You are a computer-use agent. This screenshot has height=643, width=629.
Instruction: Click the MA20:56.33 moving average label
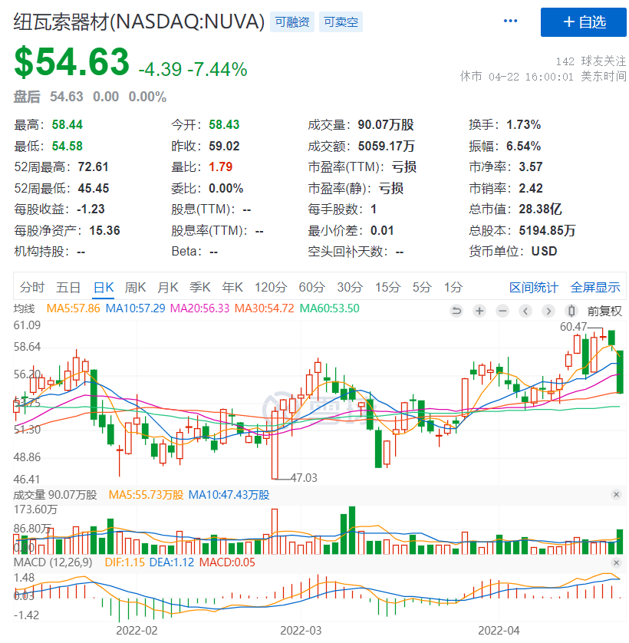tap(199, 308)
